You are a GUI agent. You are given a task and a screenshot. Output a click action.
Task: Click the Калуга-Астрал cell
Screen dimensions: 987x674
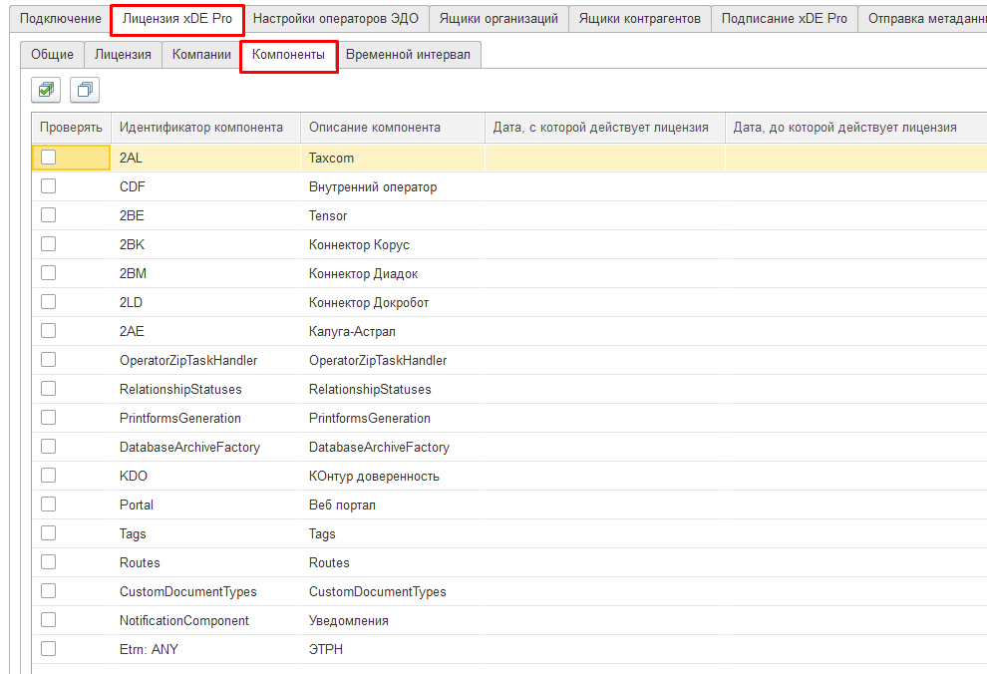click(x=393, y=332)
